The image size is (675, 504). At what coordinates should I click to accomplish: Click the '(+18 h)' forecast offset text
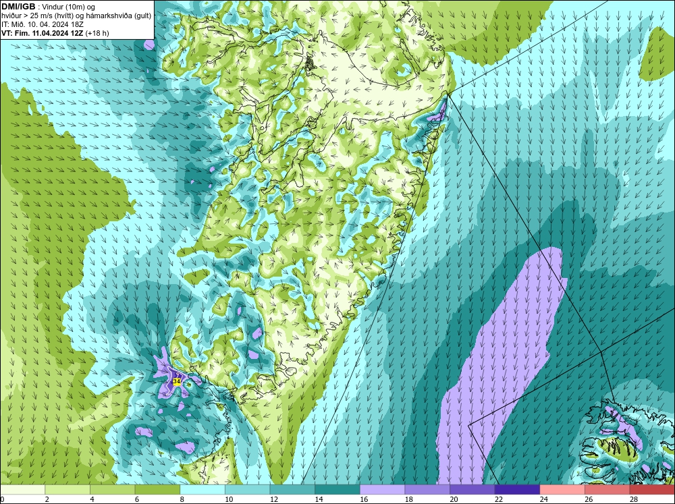pyautogui.click(x=97, y=33)
